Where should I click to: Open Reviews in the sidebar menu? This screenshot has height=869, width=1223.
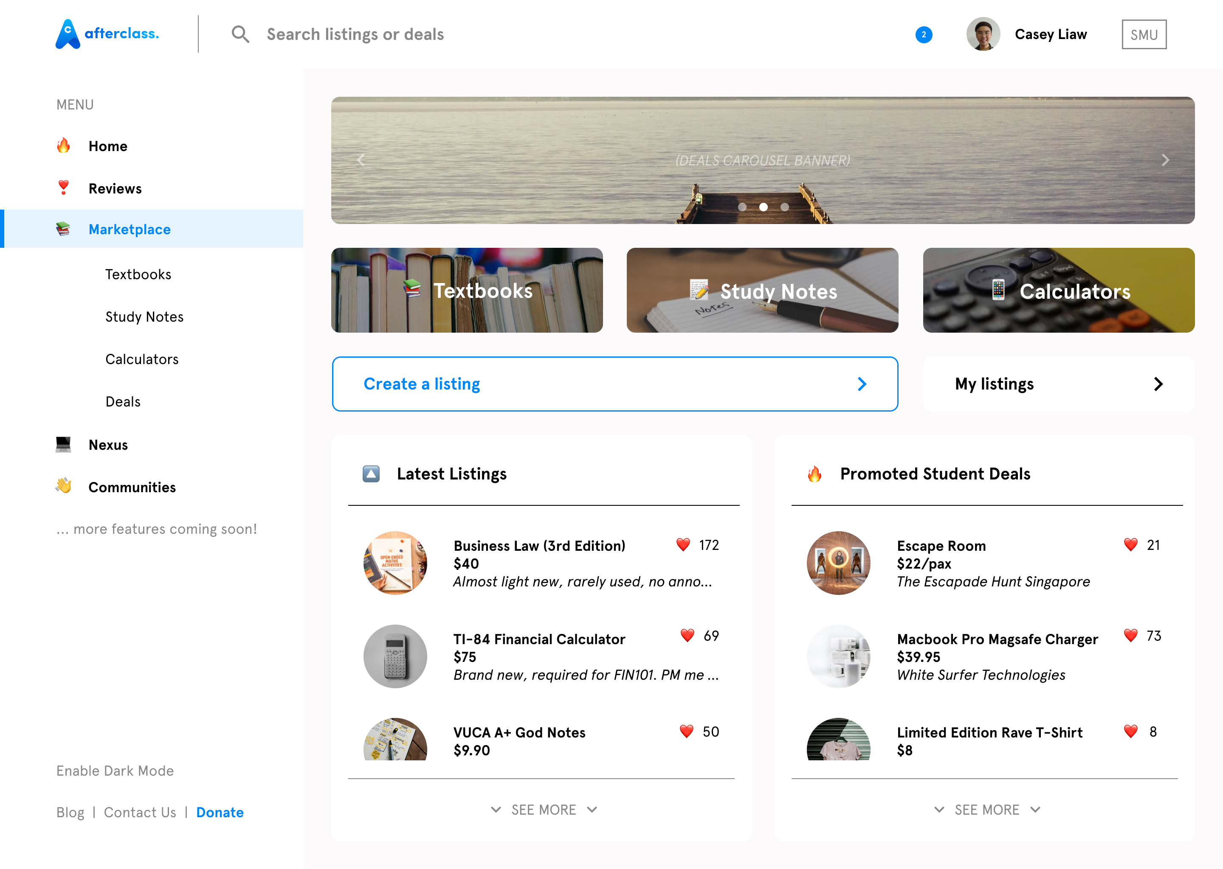(115, 188)
